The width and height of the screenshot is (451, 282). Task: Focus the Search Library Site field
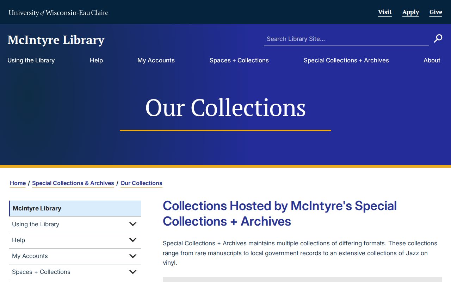[346, 39]
